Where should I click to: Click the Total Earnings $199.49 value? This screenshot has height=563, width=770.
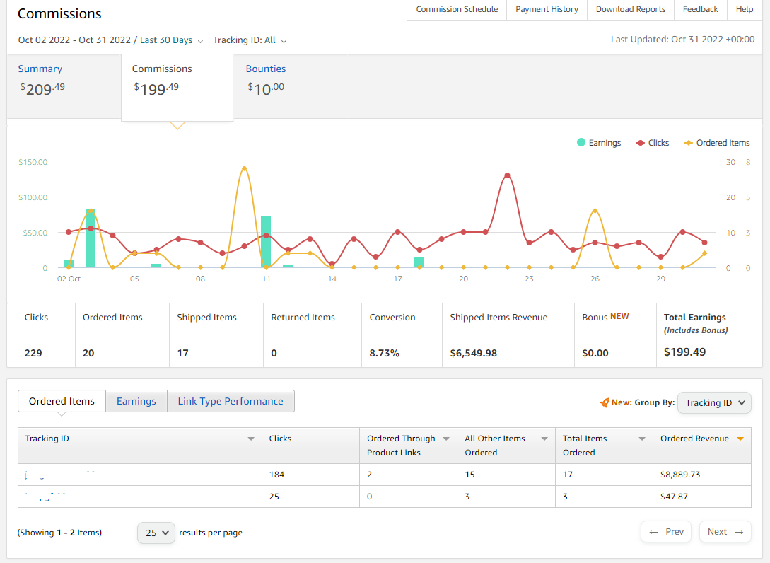(684, 352)
